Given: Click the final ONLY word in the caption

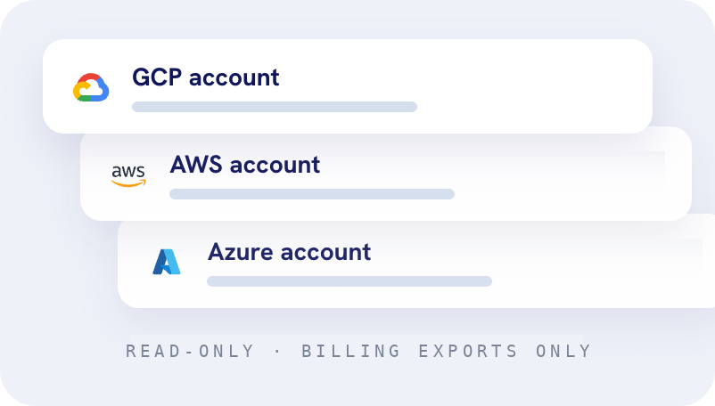Looking at the screenshot, I should pyautogui.click(x=563, y=351).
